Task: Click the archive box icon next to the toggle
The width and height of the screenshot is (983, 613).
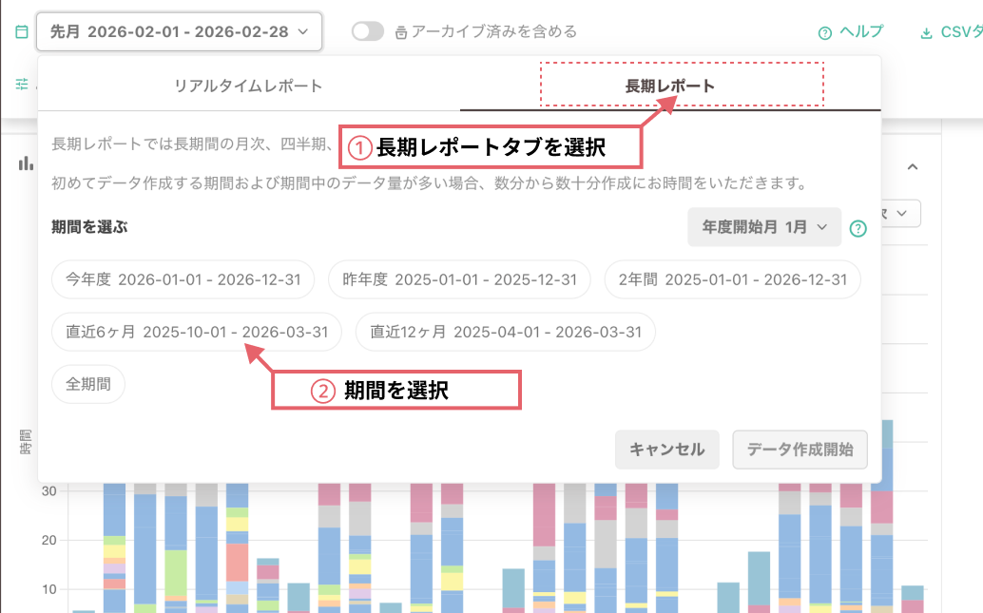Action: tap(402, 30)
